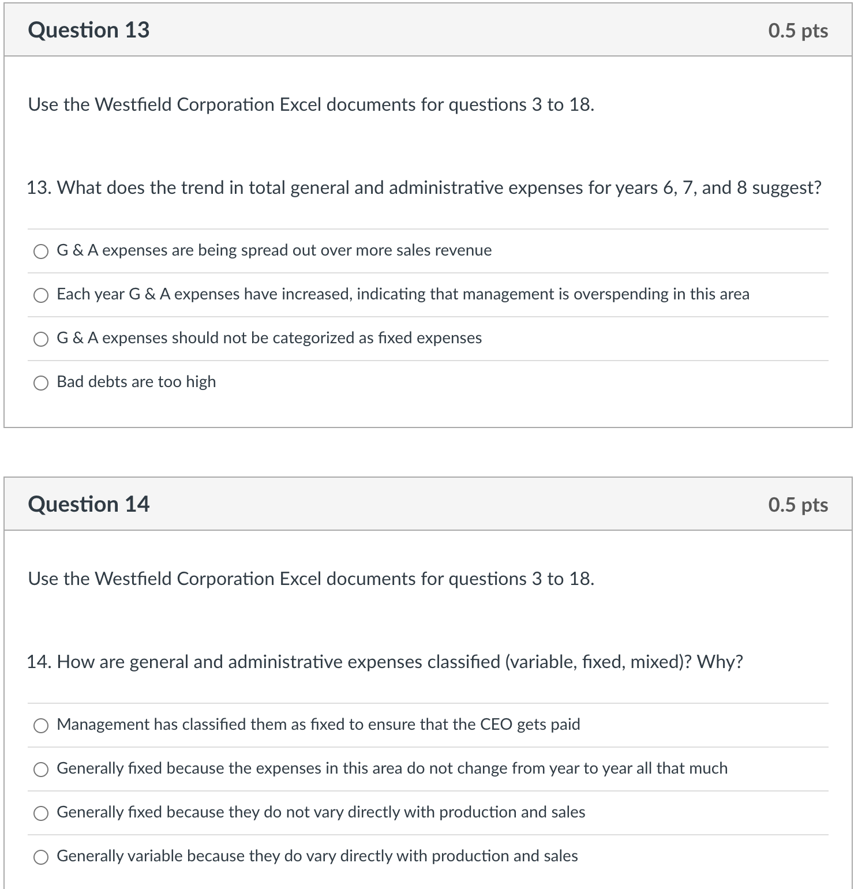
Task: Click the empty radio circle beside 'Bad debts are too high'
Action: tap(41, 381)
